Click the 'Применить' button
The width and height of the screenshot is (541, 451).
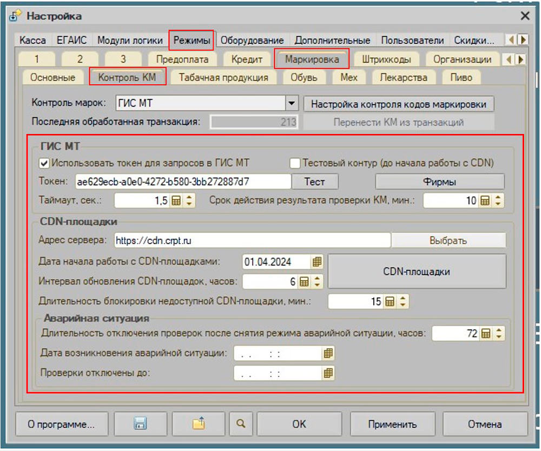coord(392,424)
